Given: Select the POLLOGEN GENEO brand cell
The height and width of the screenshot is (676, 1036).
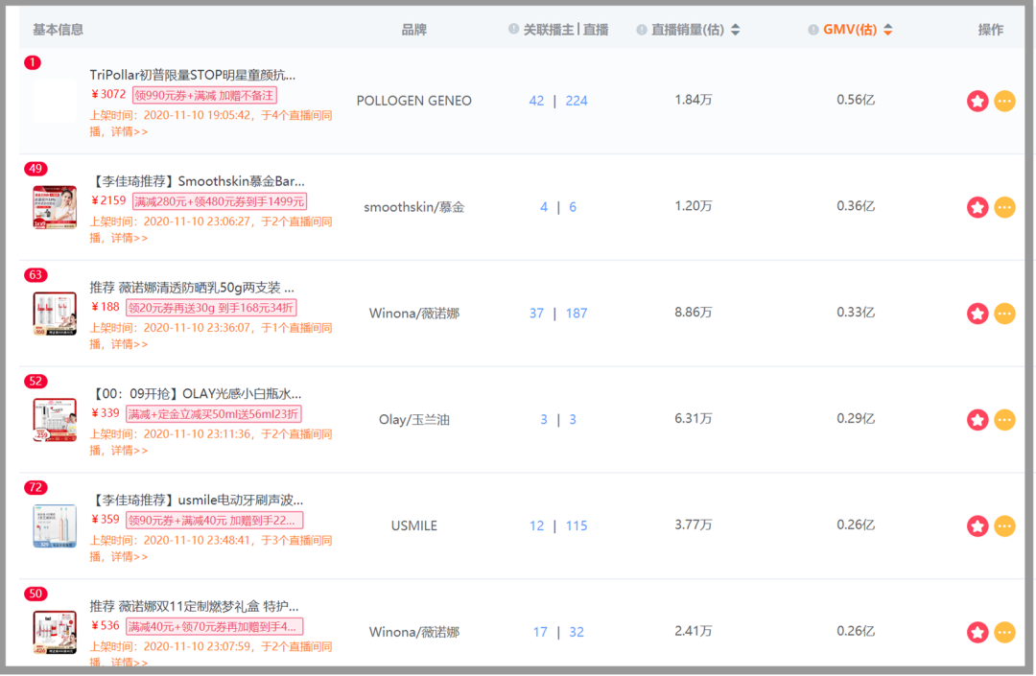Looking at the screenshot, I should click(x=413, y=101).
